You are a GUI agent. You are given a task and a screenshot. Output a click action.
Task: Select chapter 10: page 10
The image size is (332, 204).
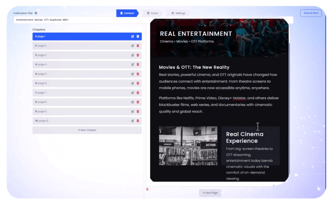(87, 121)
